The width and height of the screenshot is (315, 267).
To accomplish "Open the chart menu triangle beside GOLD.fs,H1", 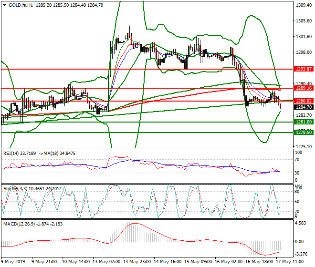I will point(4,5).
